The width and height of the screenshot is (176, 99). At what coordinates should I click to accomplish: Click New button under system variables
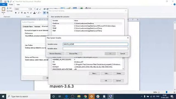(94, 73)
